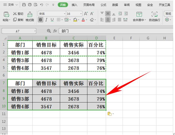175x135 pixels.
Task: Click the currency format icon
Action: pos(167,20)
